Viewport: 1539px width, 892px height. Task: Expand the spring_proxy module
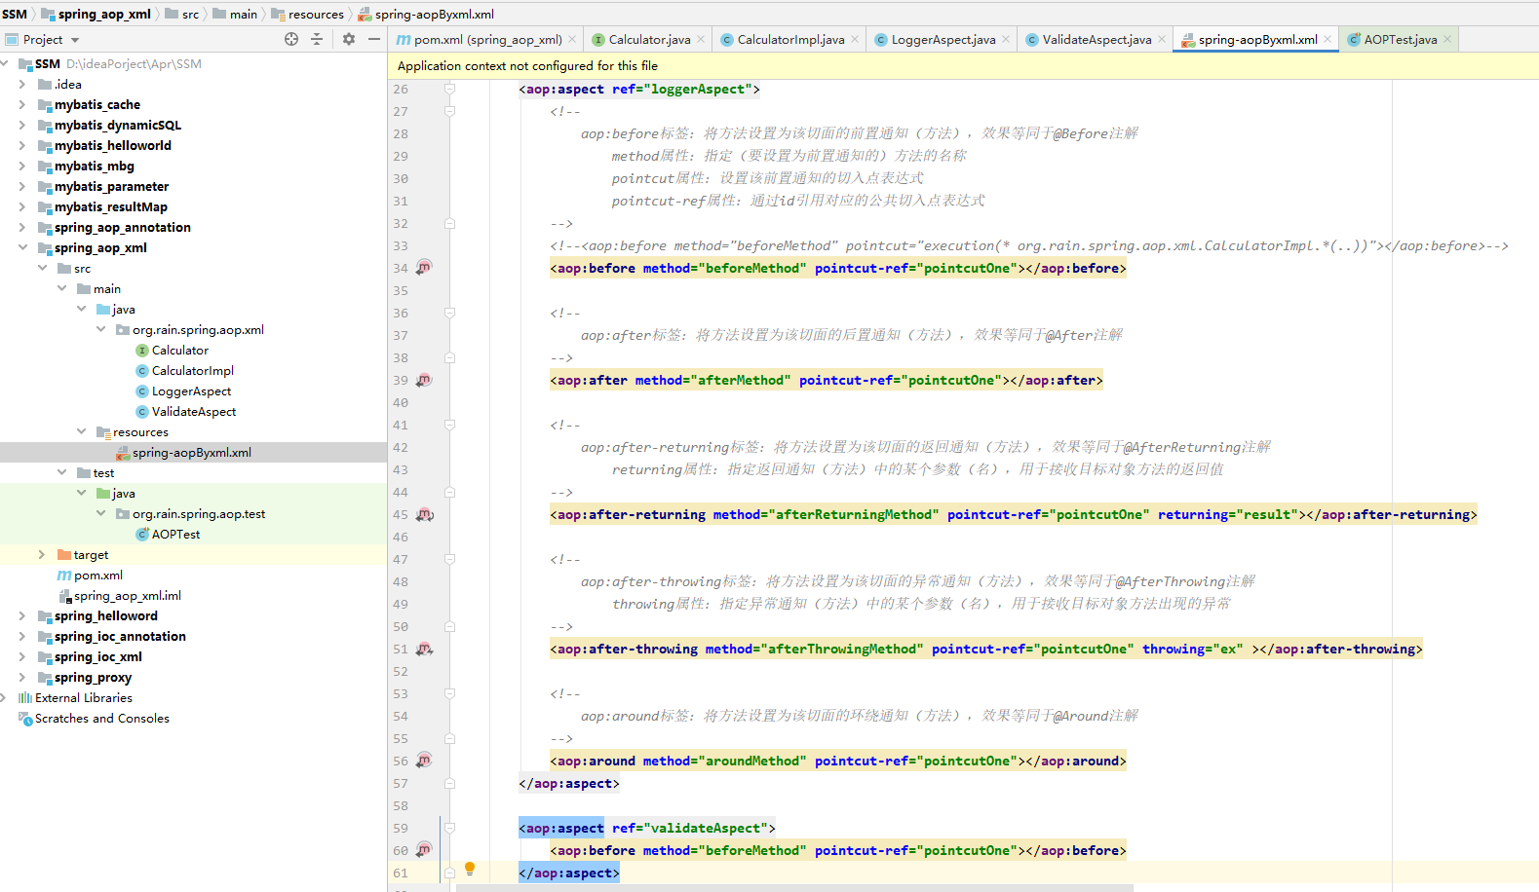22,678
